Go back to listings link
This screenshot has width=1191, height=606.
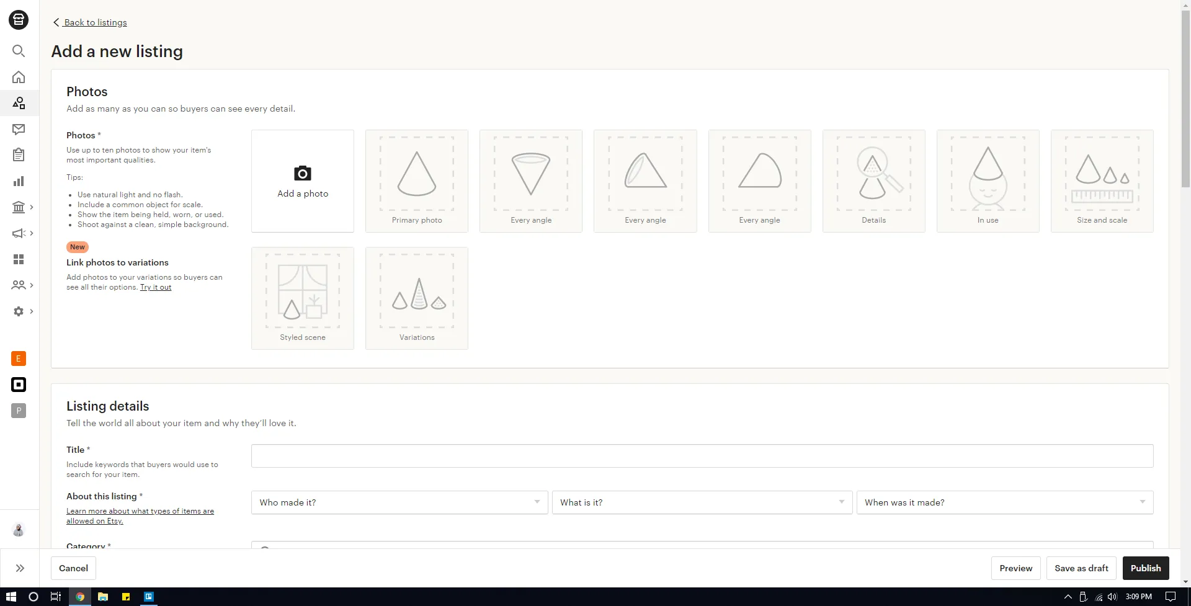tap(90, 22)
